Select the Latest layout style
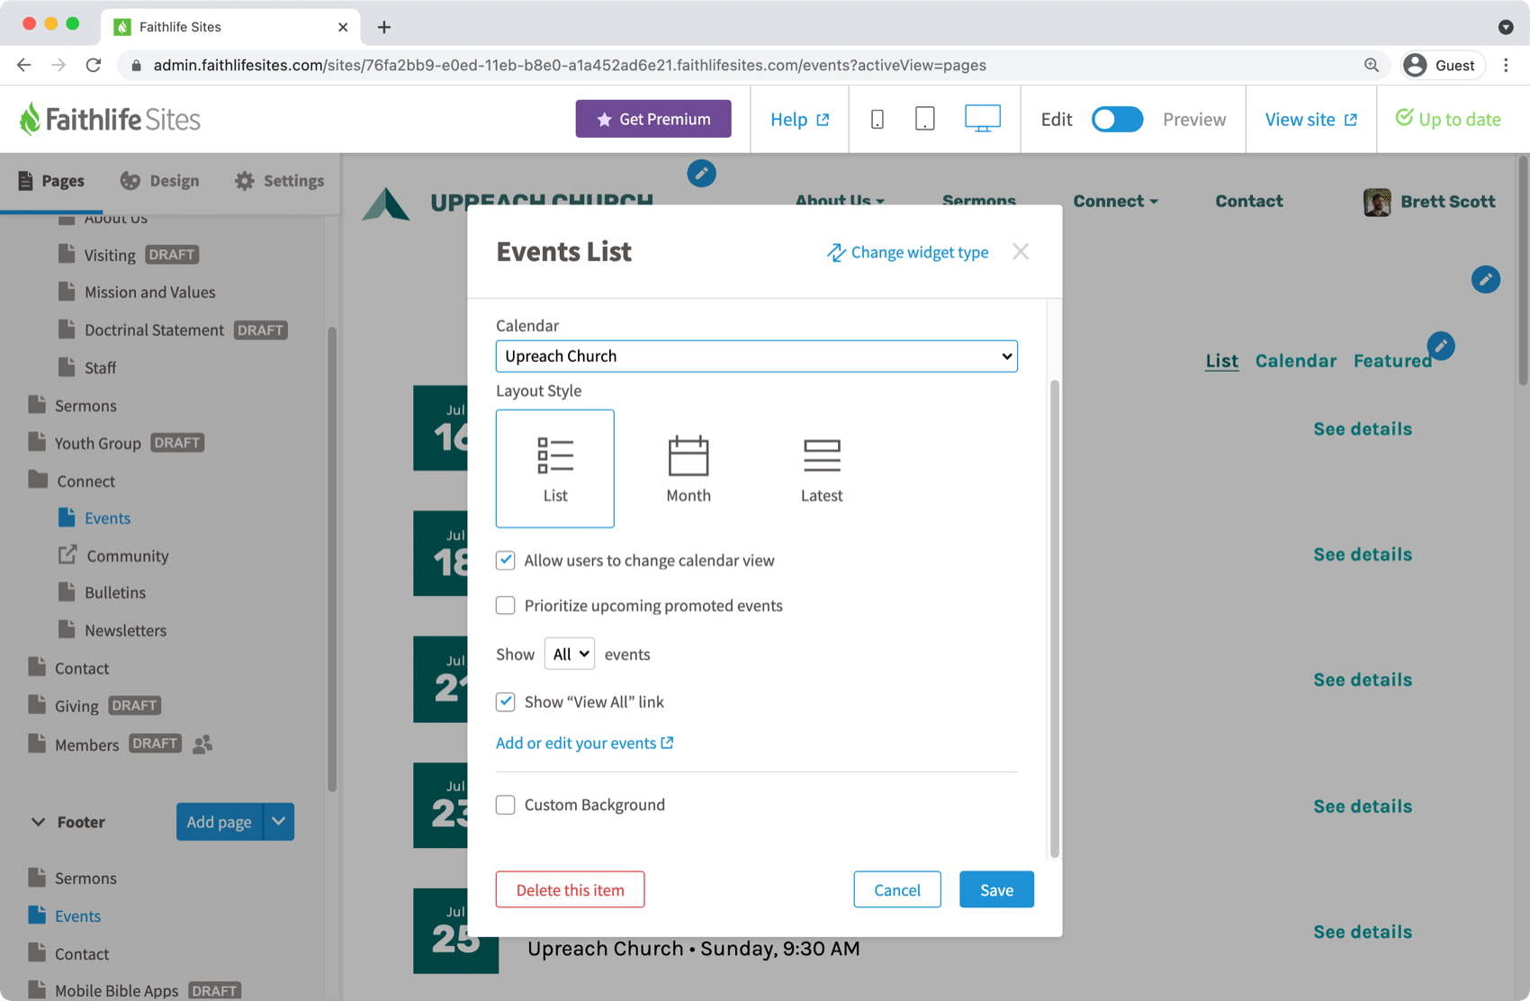The width and height of the screenshot is (1530, 1001). [x=822, y=468]
